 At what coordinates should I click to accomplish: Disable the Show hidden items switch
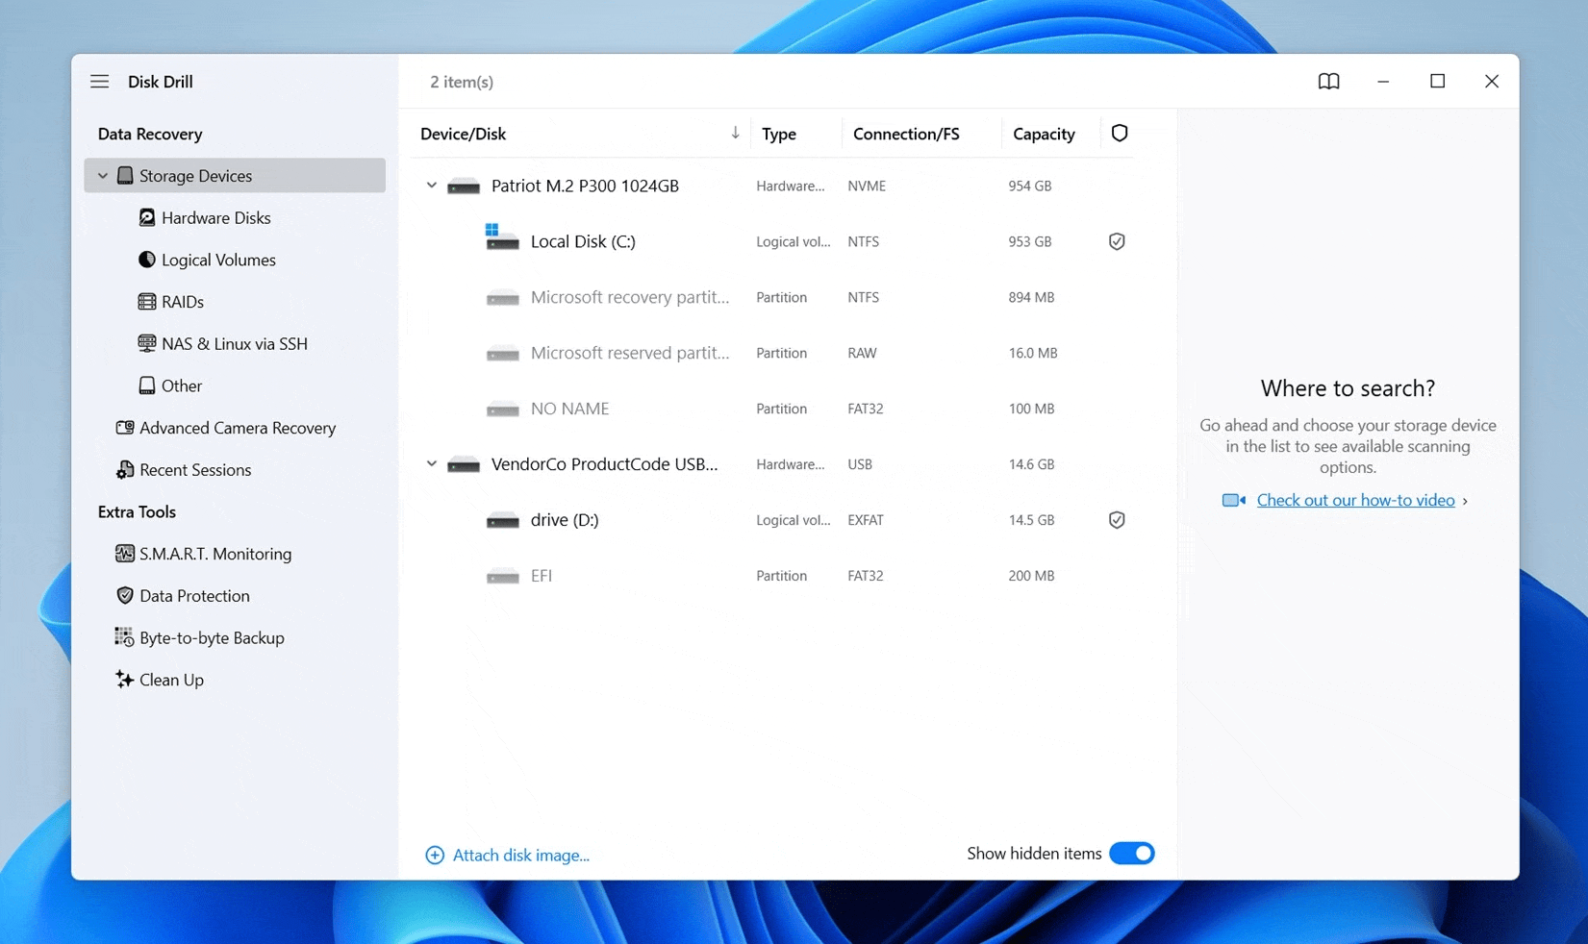click(x=1132, y=853)
